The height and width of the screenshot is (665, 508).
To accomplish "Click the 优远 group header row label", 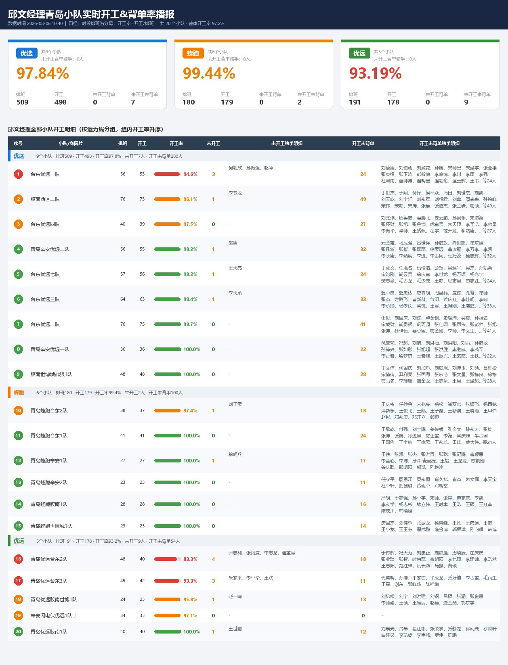I will pos(19,541).
